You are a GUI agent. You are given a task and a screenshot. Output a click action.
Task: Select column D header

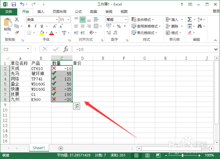pyautogui.click(x=82, y=58)
